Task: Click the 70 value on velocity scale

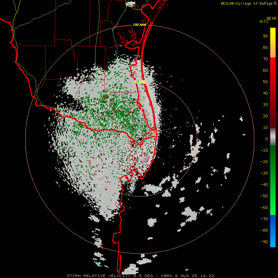Action: [x=265, y=59]
